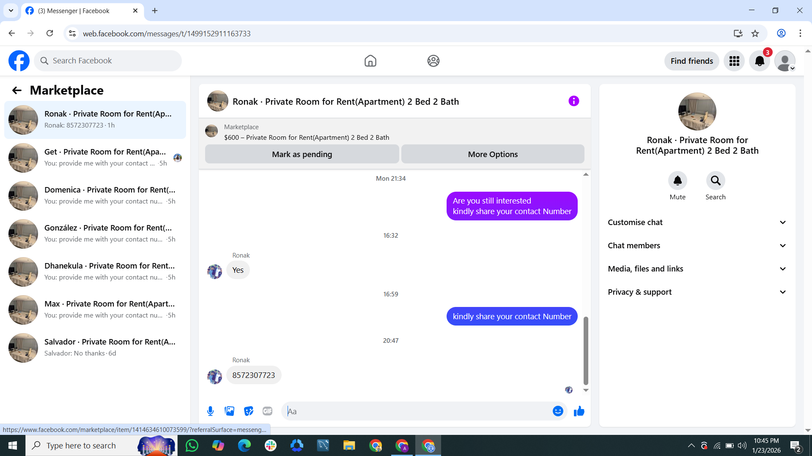
Task: Go to Facebook Home tab
Action: pos(370,61)
